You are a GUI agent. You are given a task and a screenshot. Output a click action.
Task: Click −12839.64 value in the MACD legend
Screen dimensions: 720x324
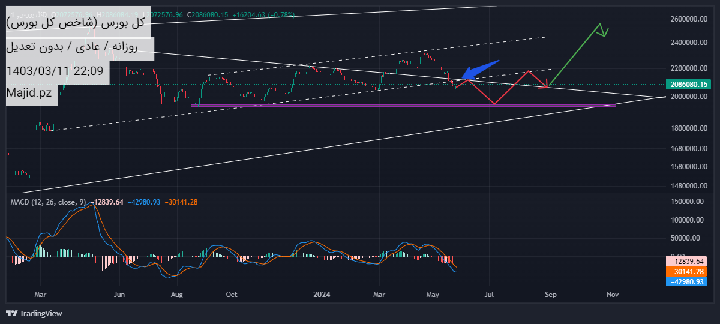click(107, 202)
